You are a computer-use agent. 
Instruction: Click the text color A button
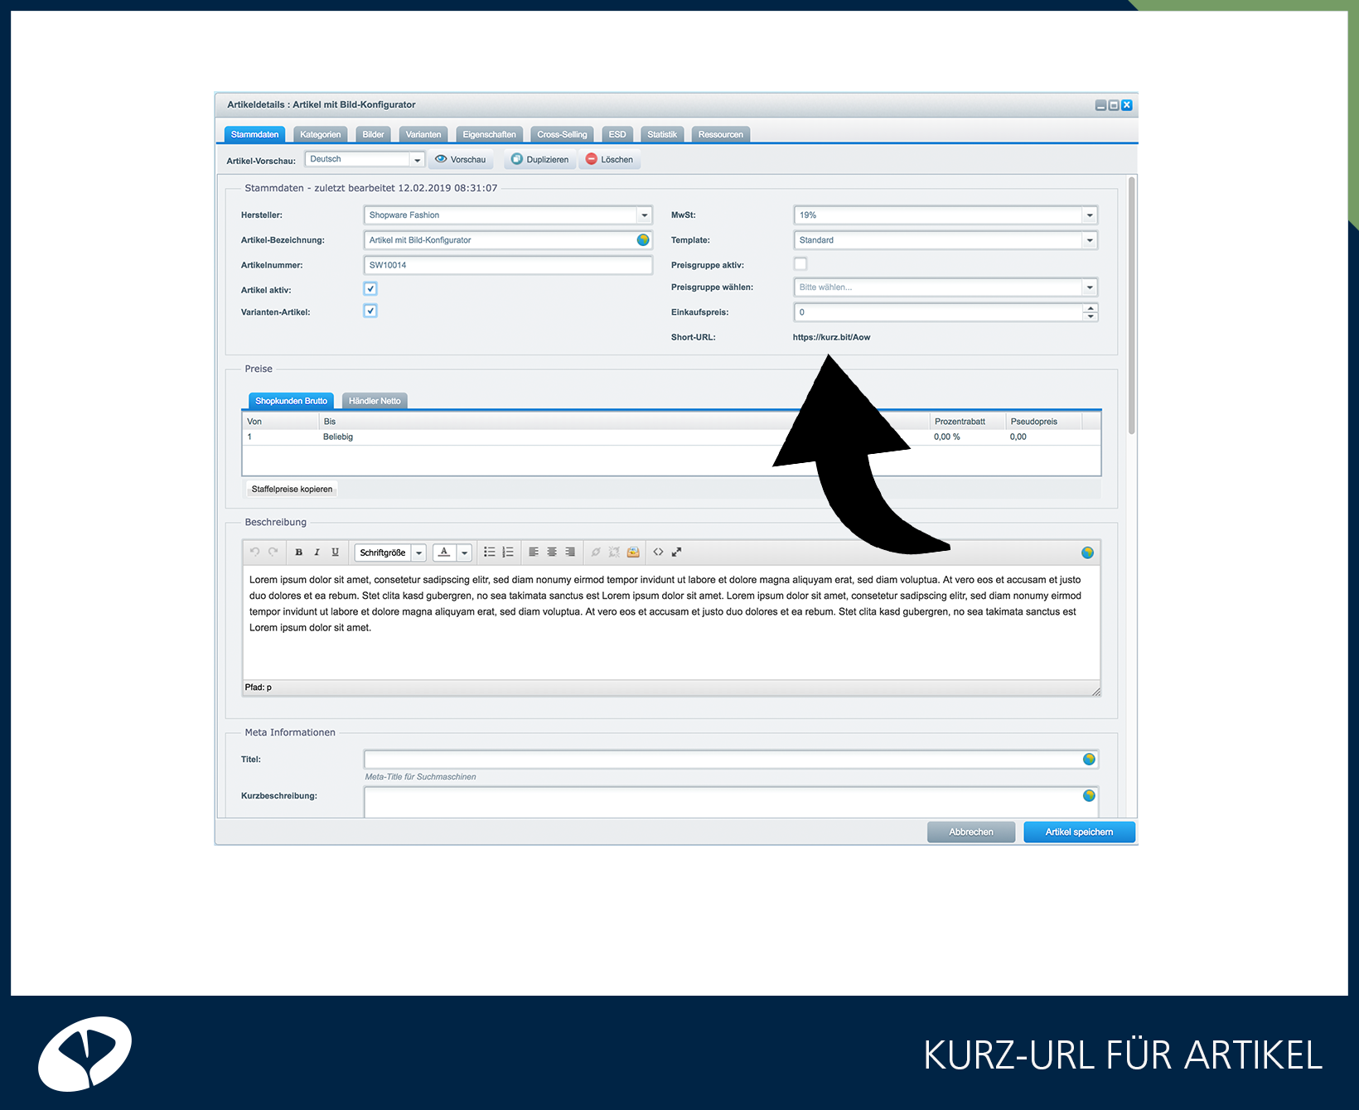click(444, 553)
